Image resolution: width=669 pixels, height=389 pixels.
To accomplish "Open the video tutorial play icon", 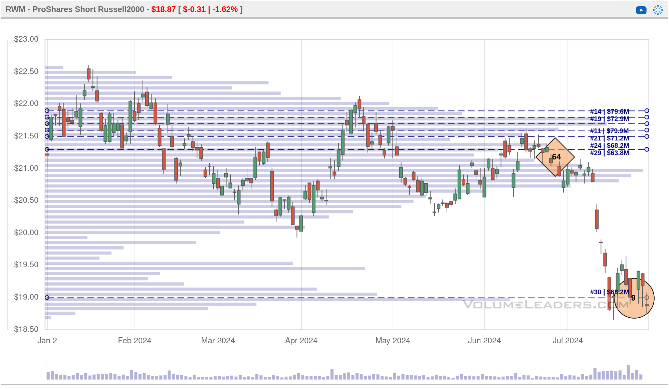I will (x=641, y=10).
